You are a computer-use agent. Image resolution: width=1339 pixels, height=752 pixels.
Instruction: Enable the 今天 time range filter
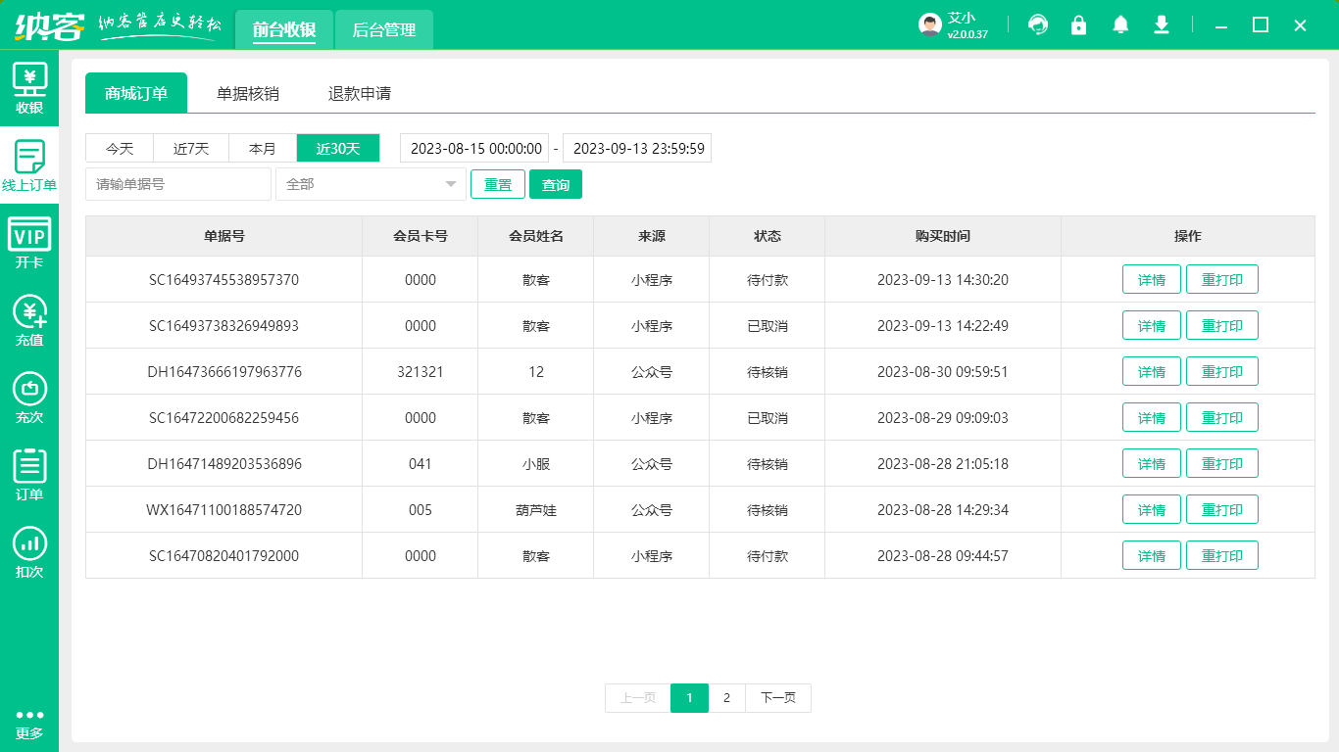click(x=119, y=148)
